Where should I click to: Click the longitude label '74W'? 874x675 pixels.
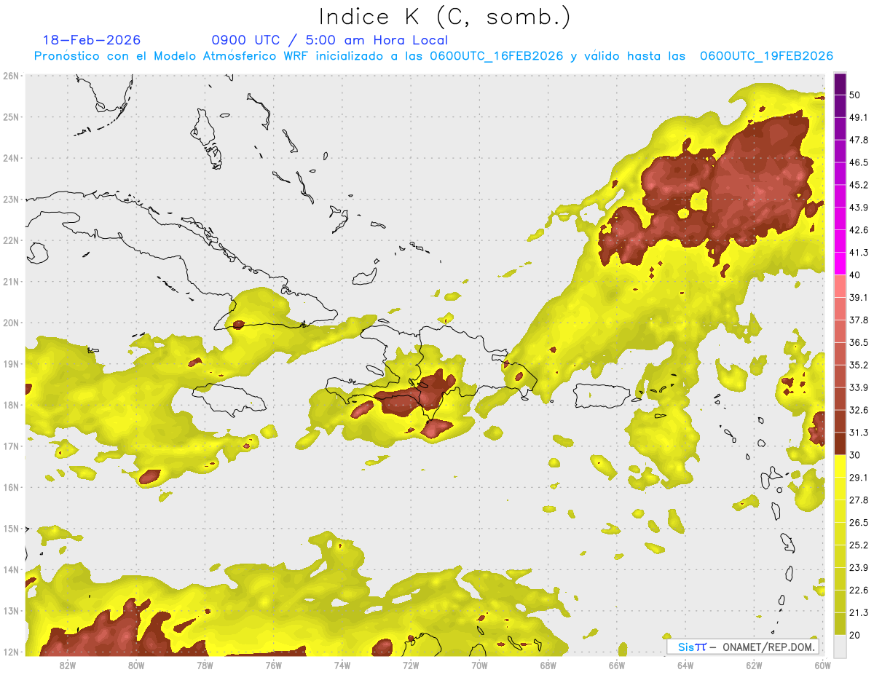click(342, 665)
